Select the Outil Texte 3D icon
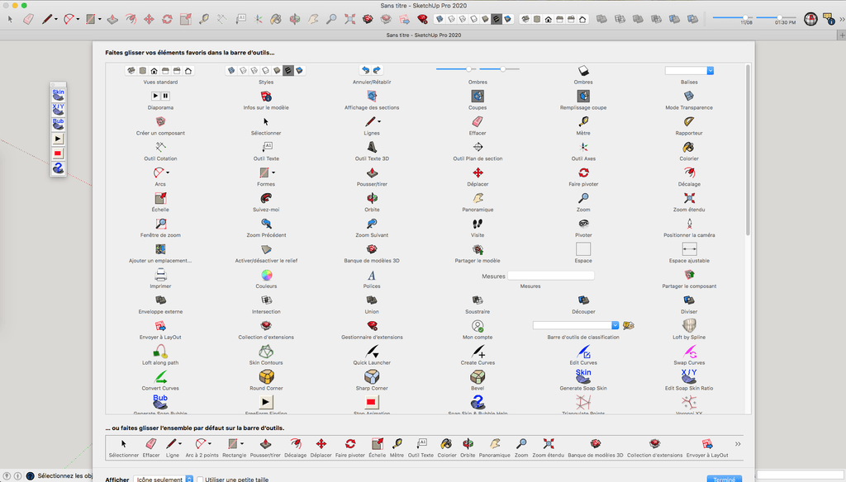Image resolution: width=846 pixels, height=482 pixels. tap(372, 147)
